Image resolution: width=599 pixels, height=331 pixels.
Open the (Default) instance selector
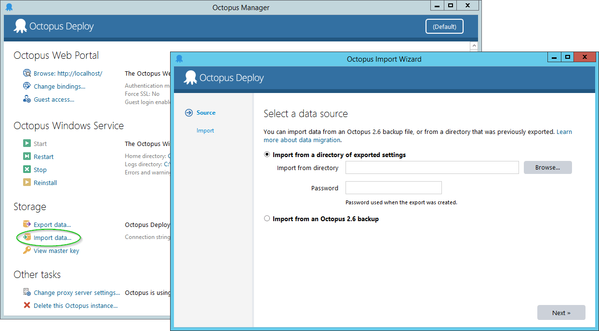pyautogui.click(x=444, y=26)
